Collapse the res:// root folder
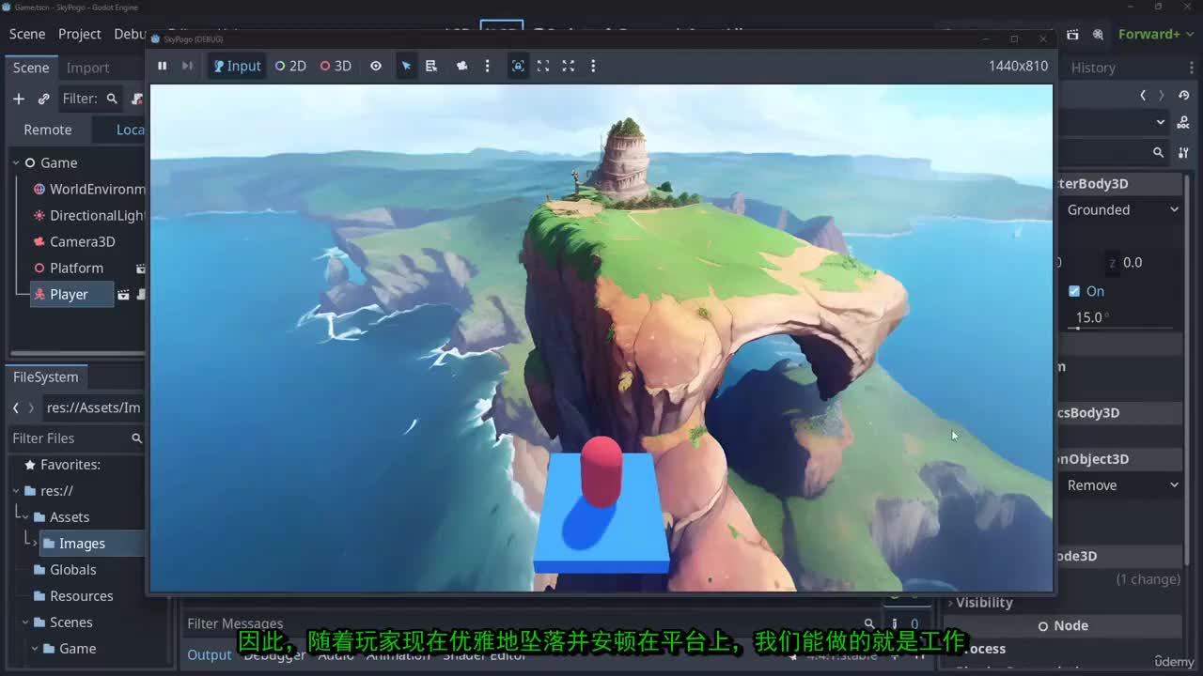This screenshot has height=676, width=1203. pyautogui.click(x=16, y=491)
